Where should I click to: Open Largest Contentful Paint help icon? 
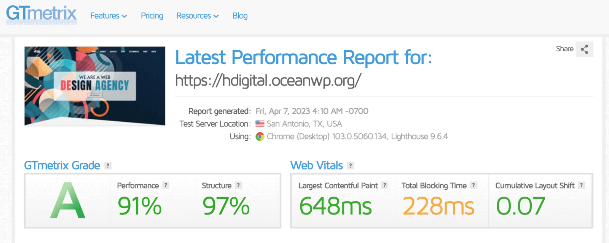385,185
